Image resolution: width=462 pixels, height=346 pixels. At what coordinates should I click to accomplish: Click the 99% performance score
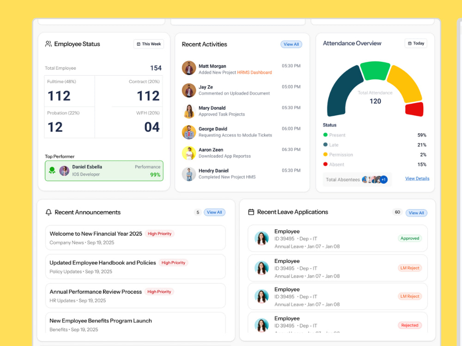point(155,175)
